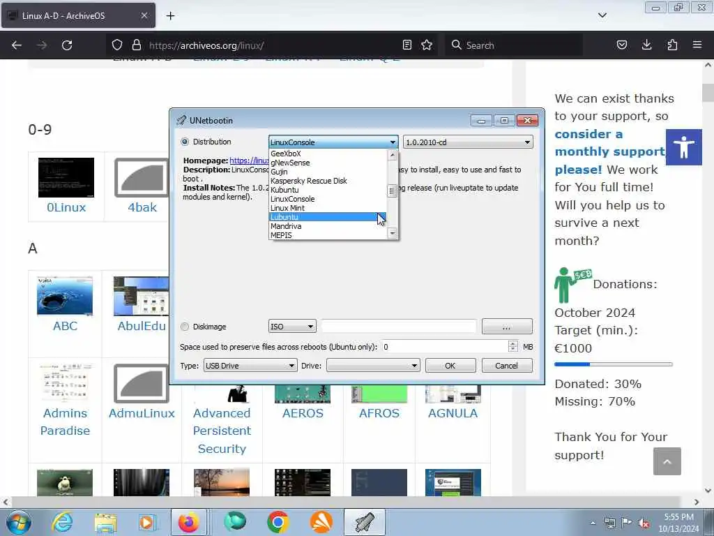Image resolution: width=714 pixels, height=536 pixels.
Task: Click the back-to-top arrow button
Action: point(667,461)
